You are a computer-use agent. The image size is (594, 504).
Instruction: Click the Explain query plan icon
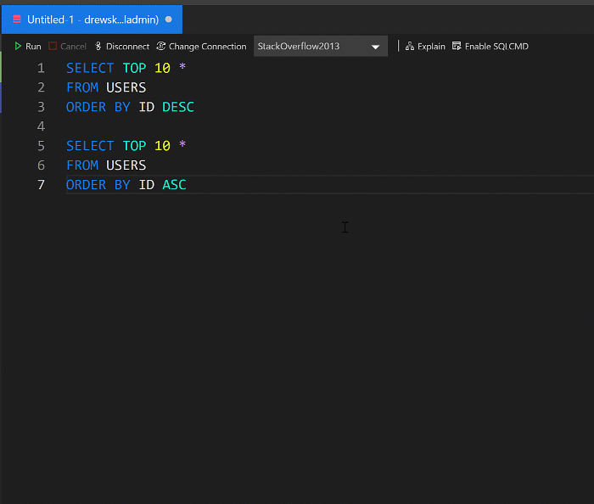[410, 46]
